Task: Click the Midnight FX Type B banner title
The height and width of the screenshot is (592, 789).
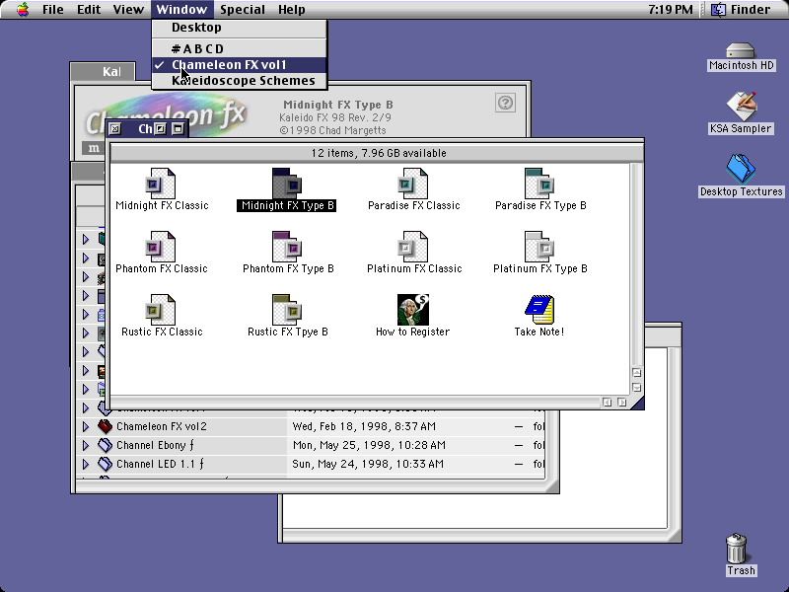Action: 338,105
